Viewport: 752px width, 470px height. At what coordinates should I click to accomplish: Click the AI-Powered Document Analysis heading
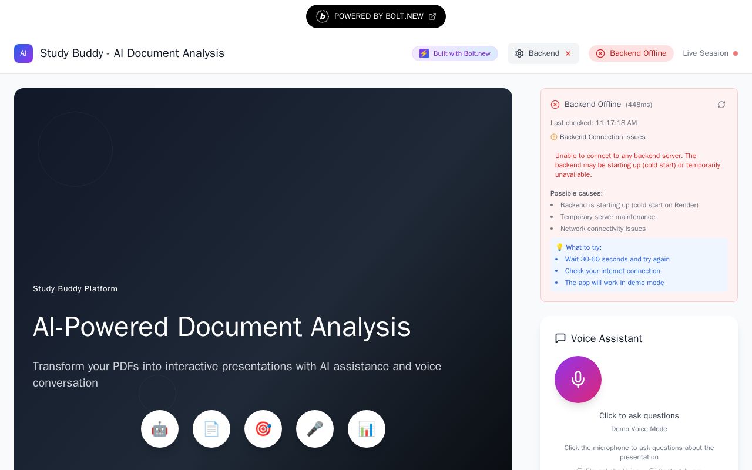(x=221, y=327)
